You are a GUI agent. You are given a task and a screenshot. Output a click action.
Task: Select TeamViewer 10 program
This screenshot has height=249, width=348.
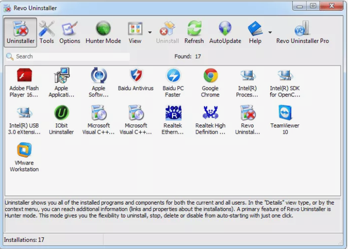pos(285,120)
